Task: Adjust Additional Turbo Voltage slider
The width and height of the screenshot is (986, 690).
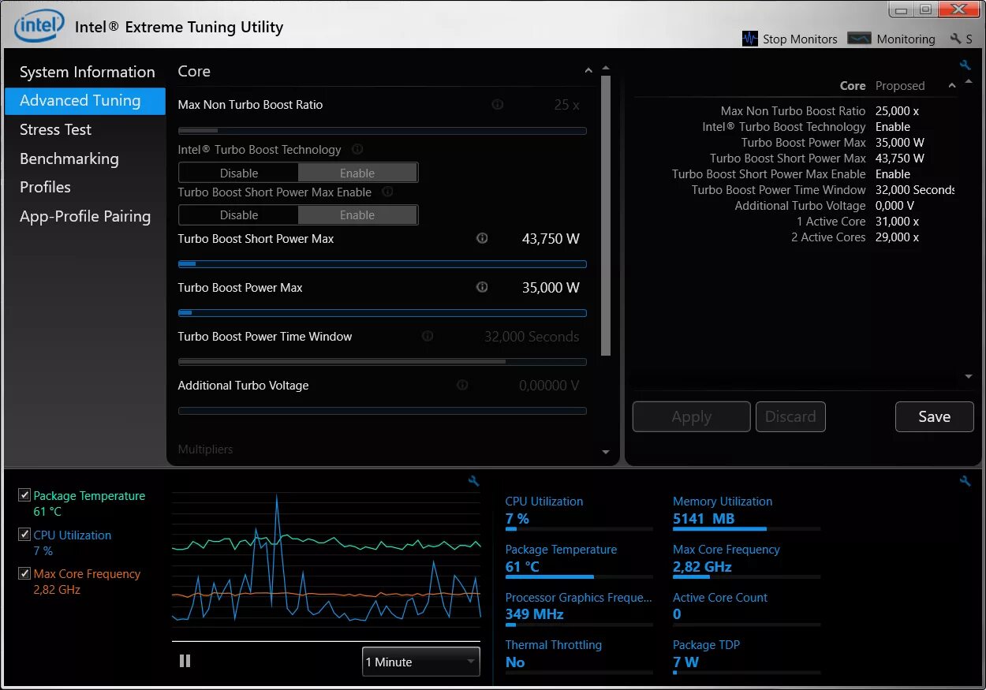Action: pyautogui.click(x=383, y=411)
